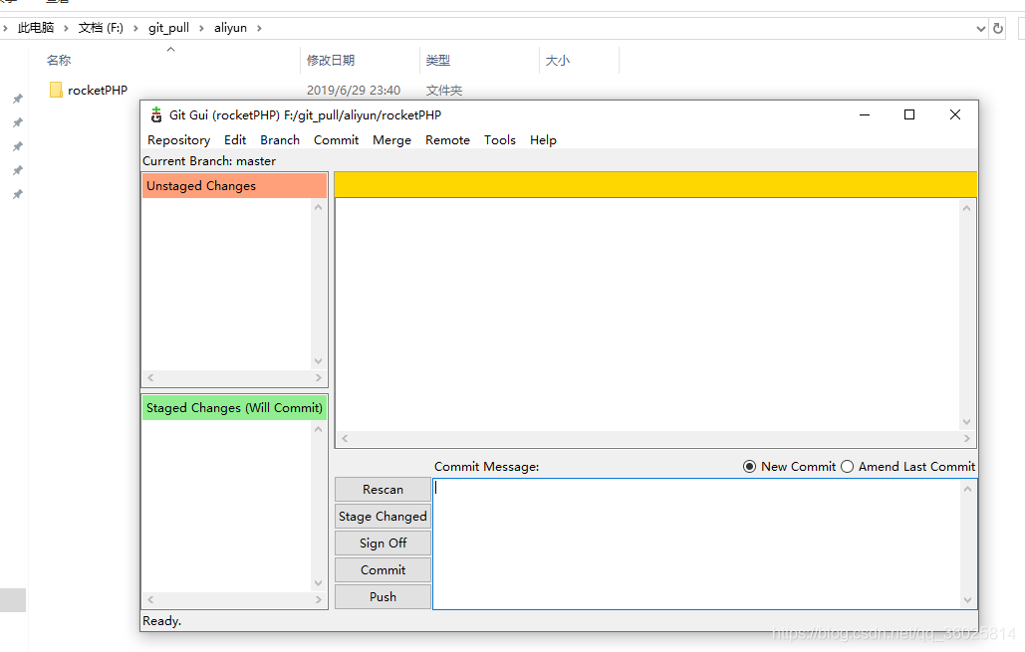
Task: Click the 文档 (F:) breadcrumb
Action: click(x=101, y=28)
